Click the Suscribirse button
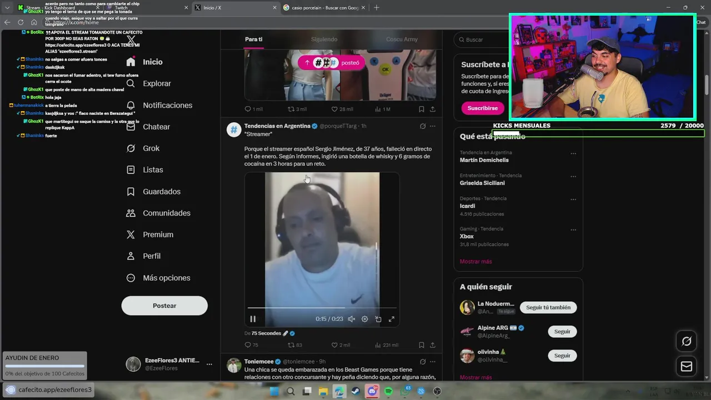This screenshot has width=711, height=400. coord(482,108)
